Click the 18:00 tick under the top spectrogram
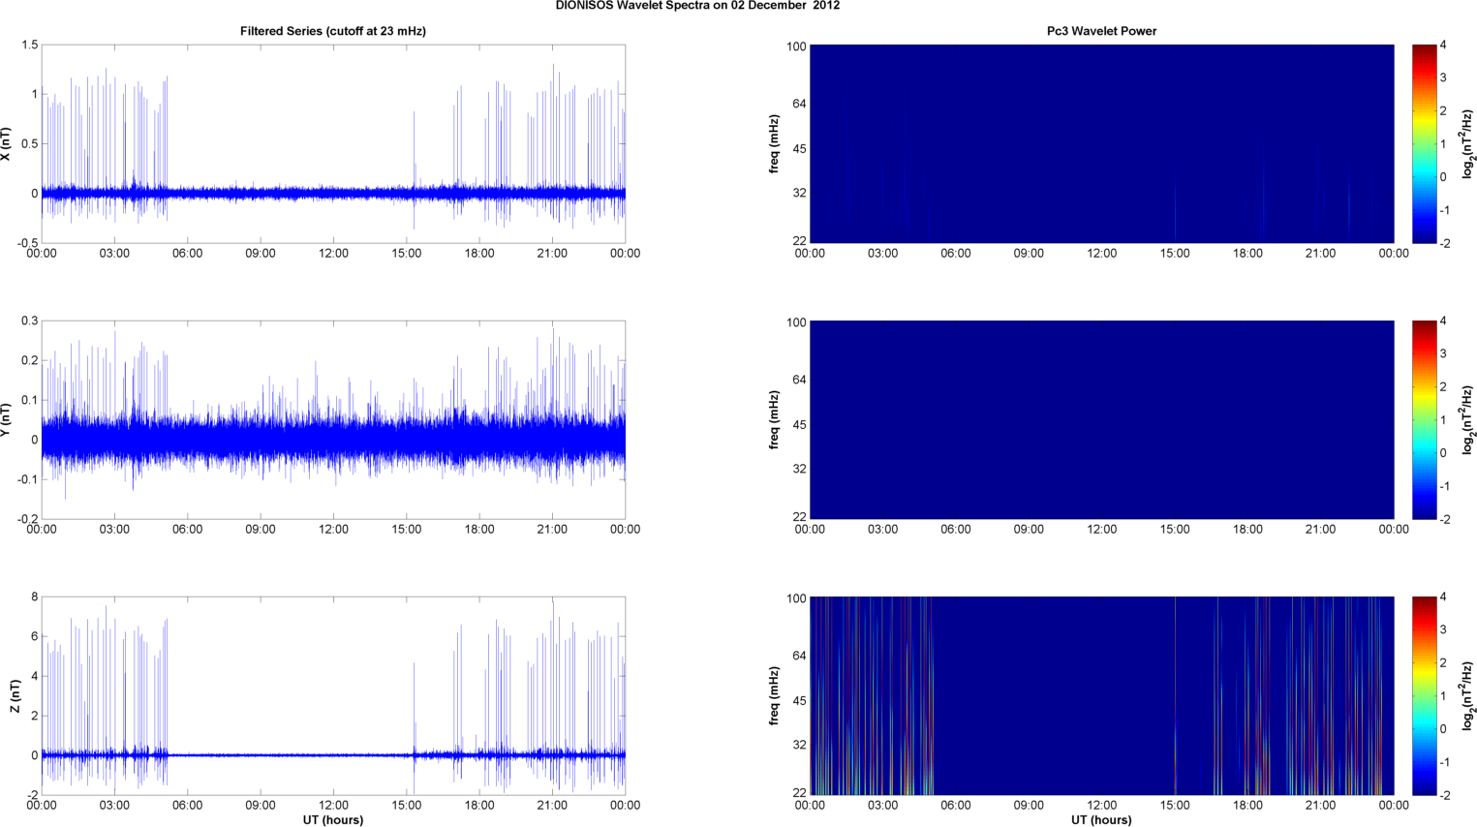Viewport: 1477px width, 827px height. 1247,254
